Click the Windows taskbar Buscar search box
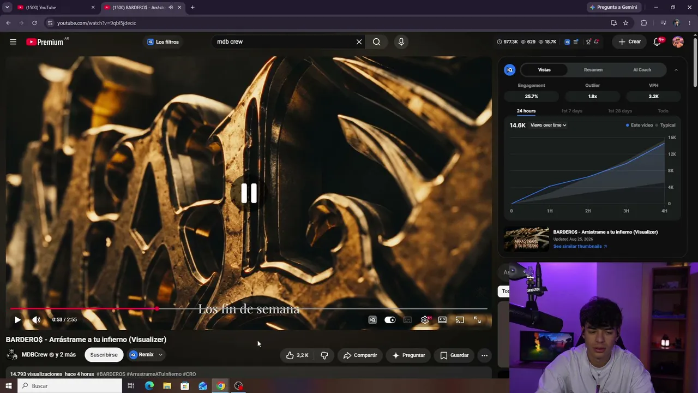 point(70,386)
